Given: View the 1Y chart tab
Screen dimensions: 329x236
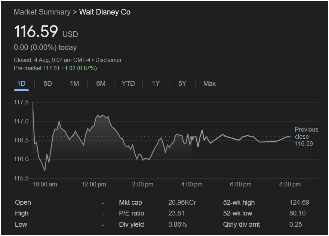Looking at the screenshot, I should pyautogui.click(x=156, y=84).
